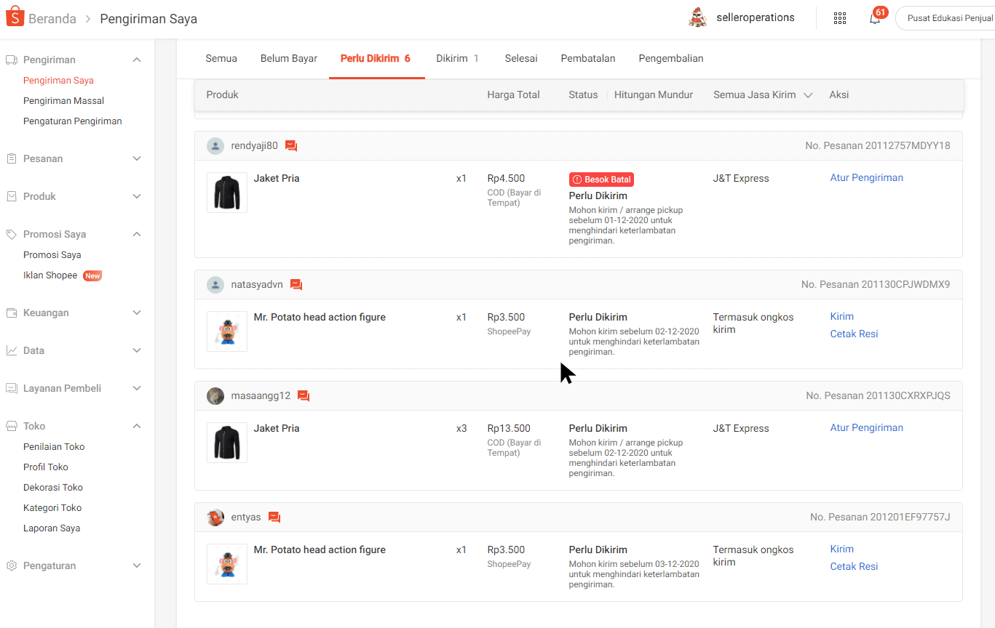The height and width of the screenshot is (628, 995).
Task: Open the Semua Jasa Kirim dropdown
Action: tap(762, 95)
